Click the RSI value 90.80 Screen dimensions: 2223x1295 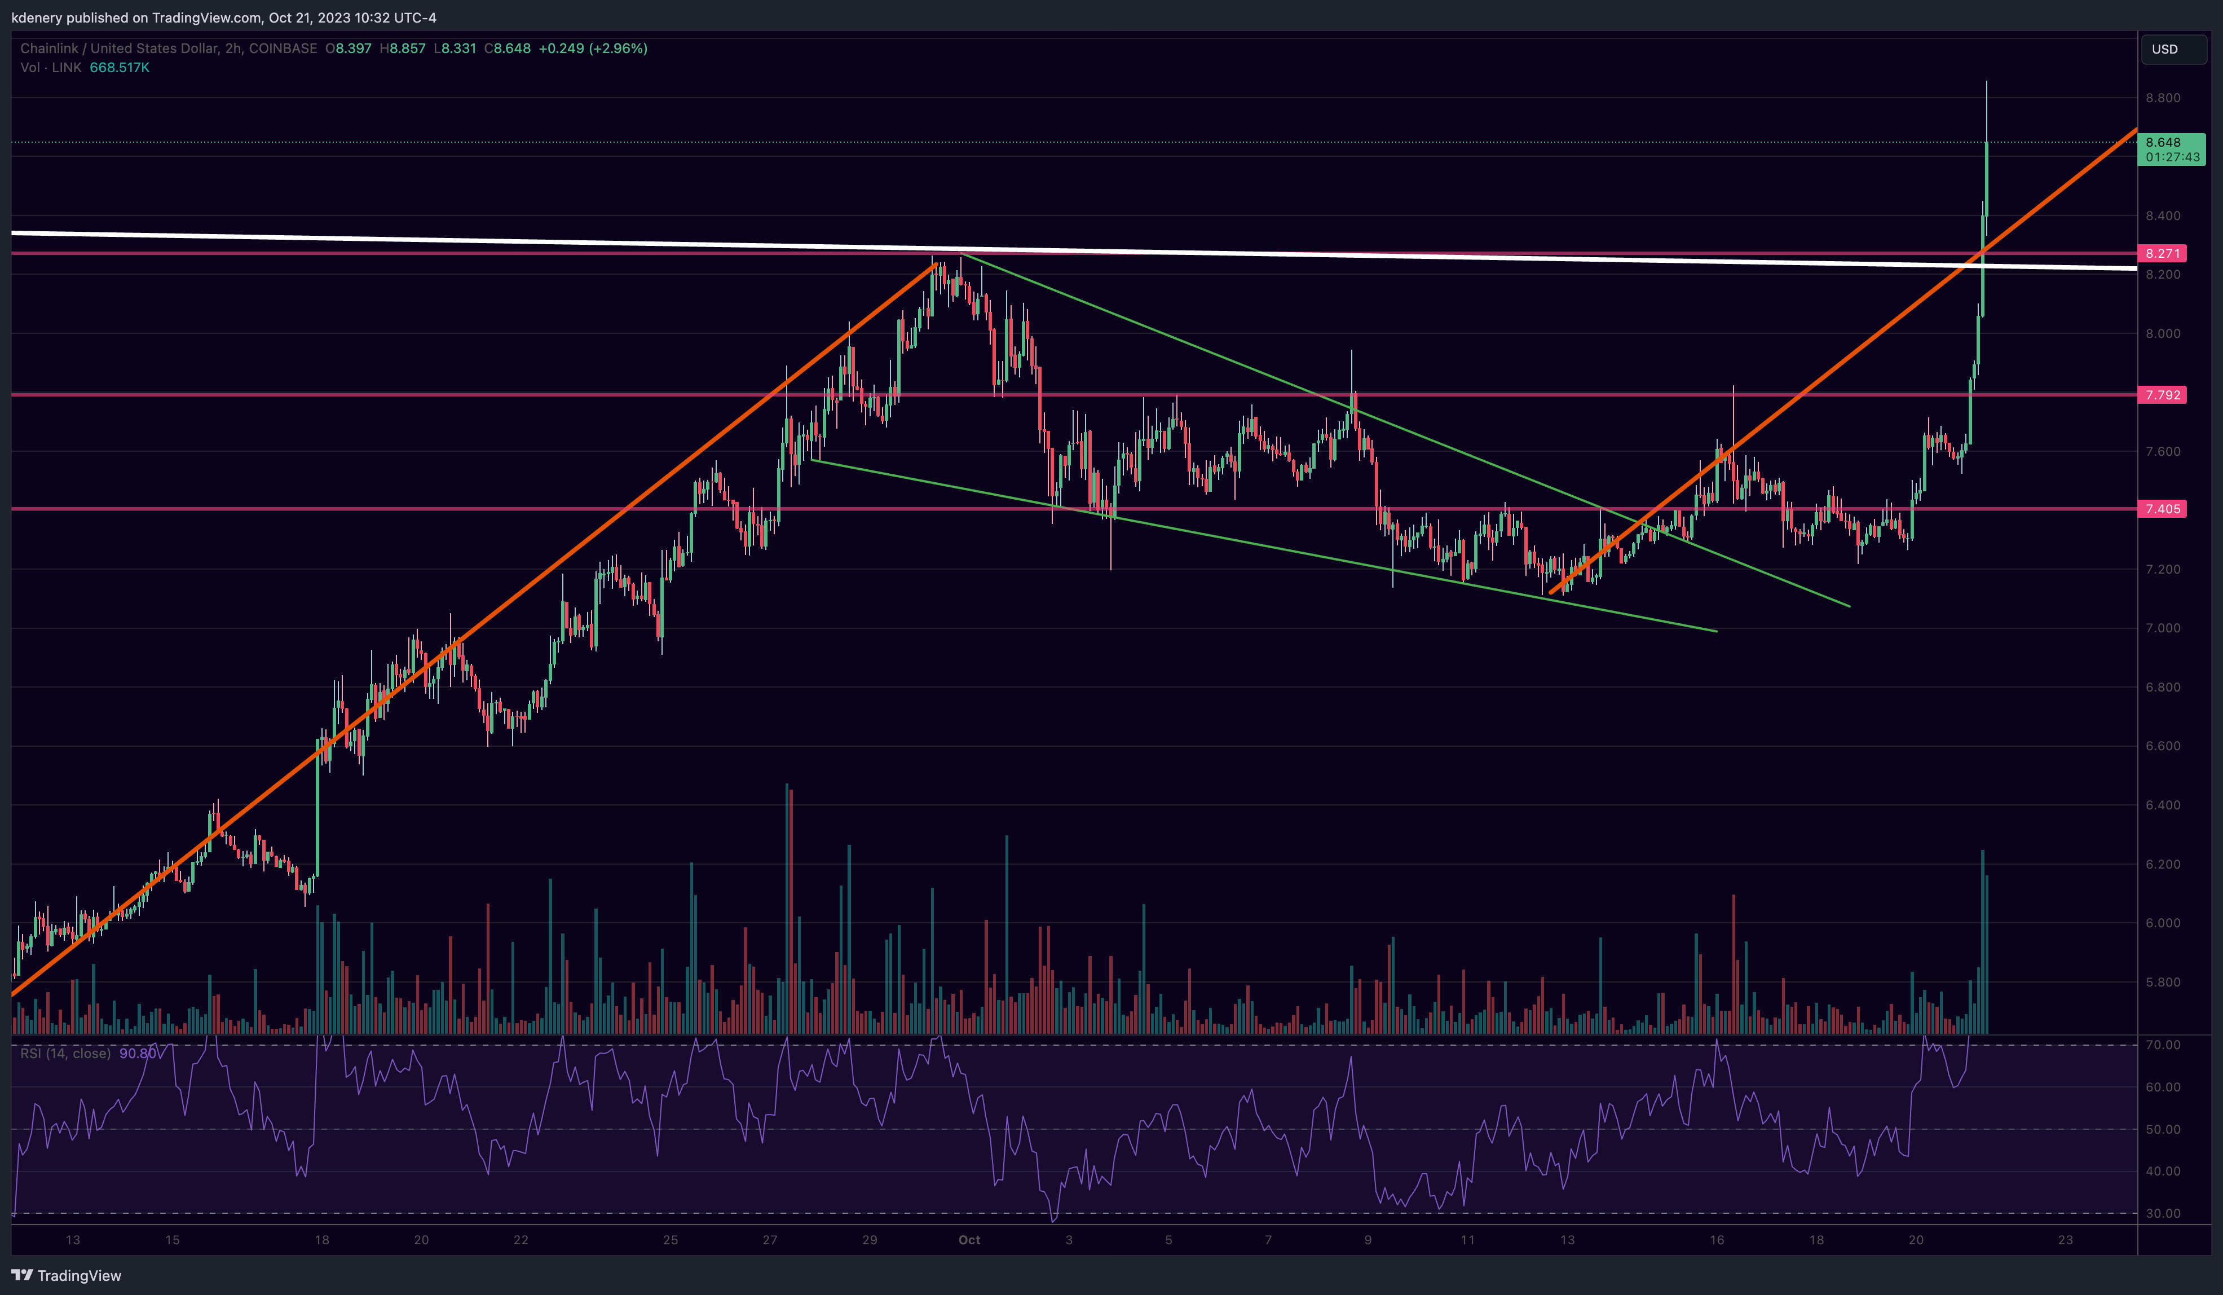point(138,1053)
